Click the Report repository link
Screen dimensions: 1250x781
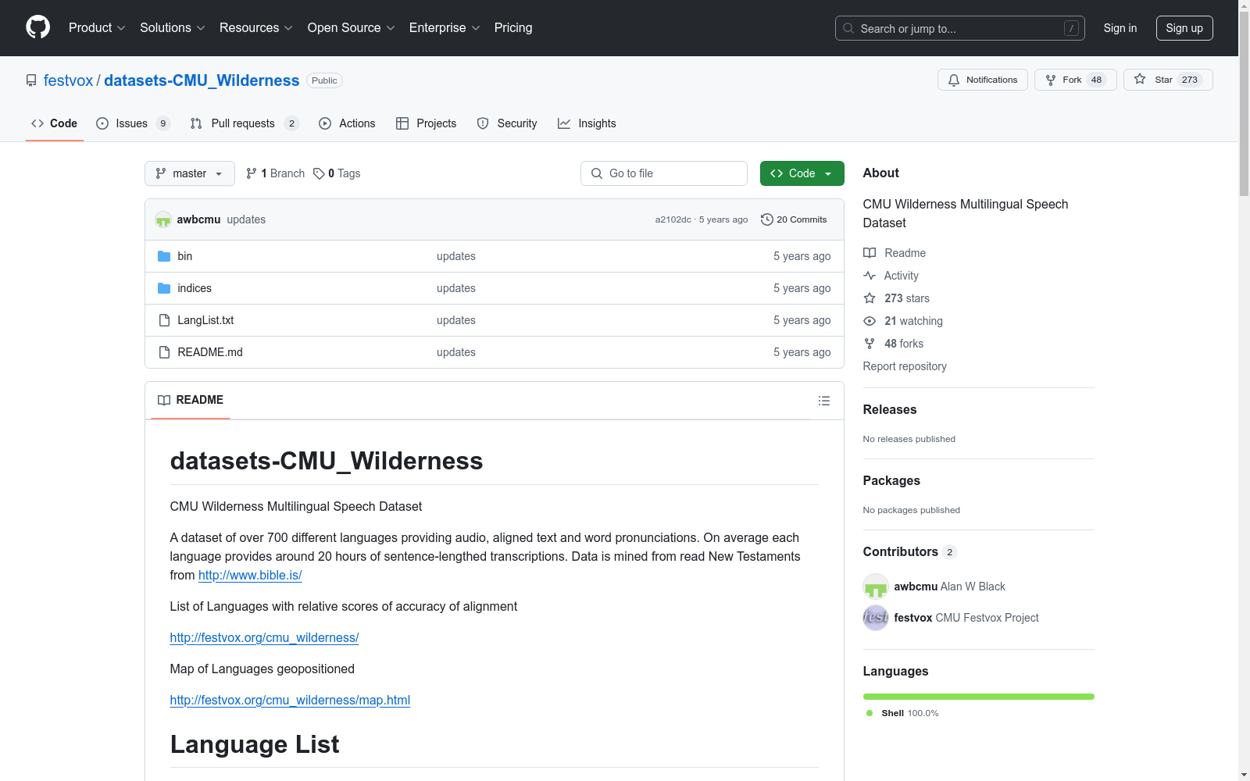[x=905, y=366]
